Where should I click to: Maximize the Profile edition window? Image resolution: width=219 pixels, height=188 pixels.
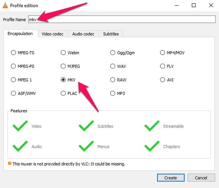tap(194, 5)
